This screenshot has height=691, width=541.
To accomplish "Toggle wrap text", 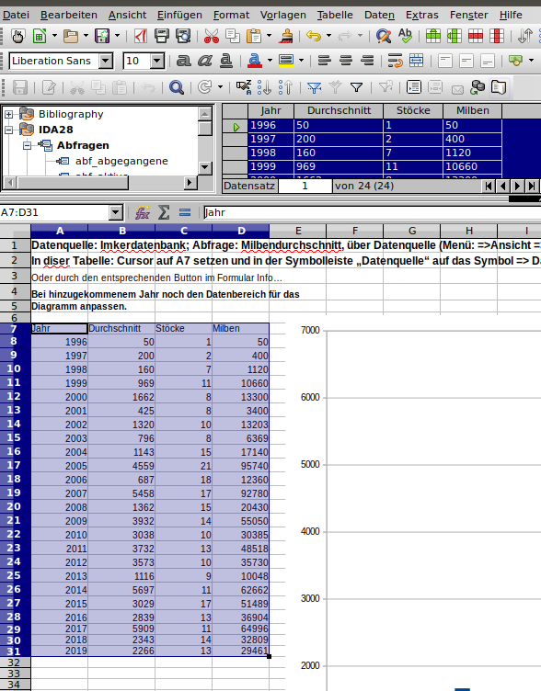I will (395, 61).
